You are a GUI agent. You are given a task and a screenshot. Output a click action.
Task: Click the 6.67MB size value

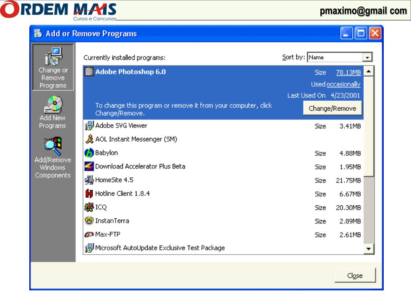350,195
